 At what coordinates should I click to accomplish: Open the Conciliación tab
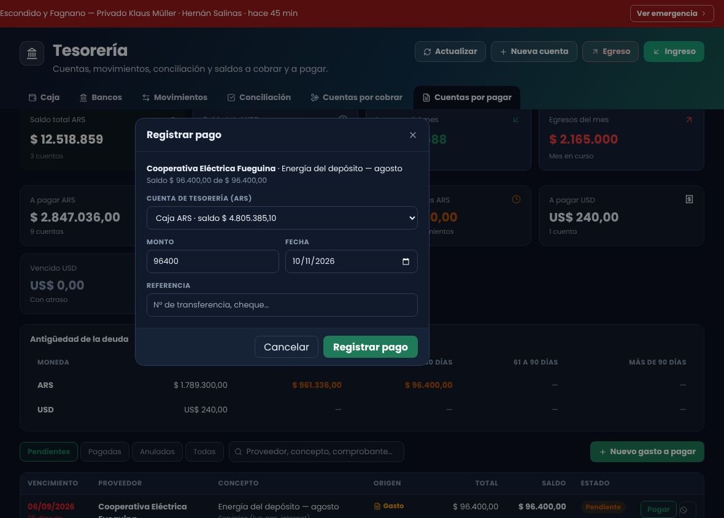[259, 98]
